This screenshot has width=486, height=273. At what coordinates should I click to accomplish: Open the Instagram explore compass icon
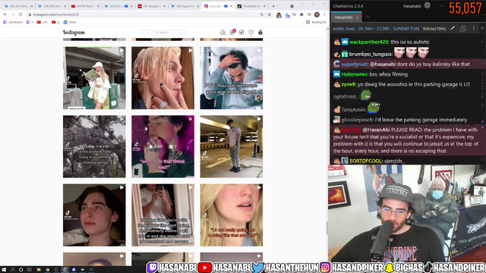click(x=241, y=33)
